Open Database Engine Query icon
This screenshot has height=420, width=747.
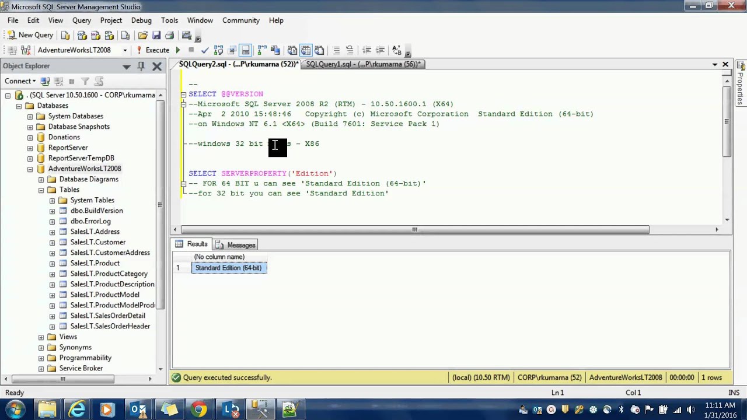(65, 35)
